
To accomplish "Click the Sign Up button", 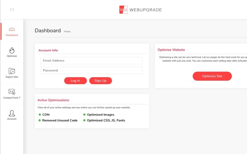I will tap(101, 81).
